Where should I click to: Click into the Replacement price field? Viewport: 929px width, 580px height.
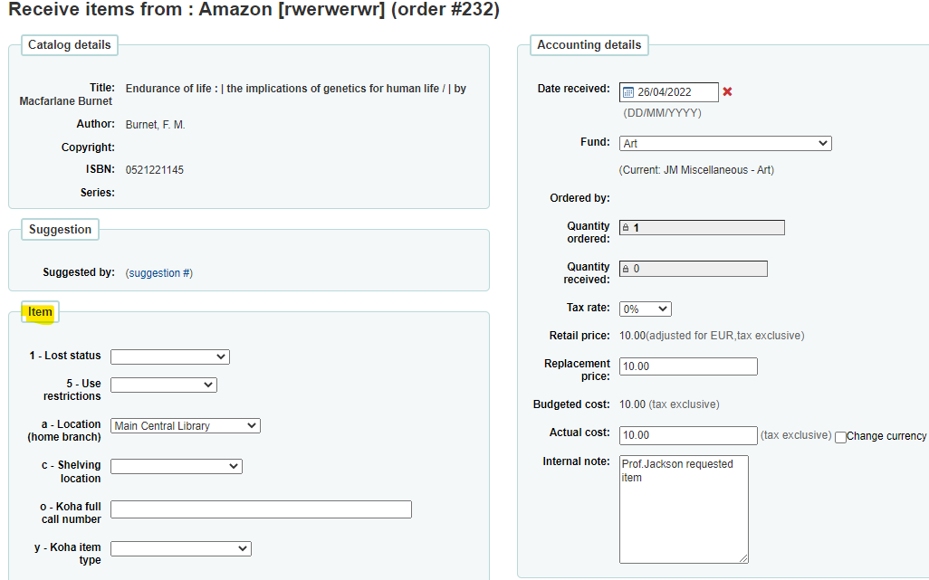[687, 366]
